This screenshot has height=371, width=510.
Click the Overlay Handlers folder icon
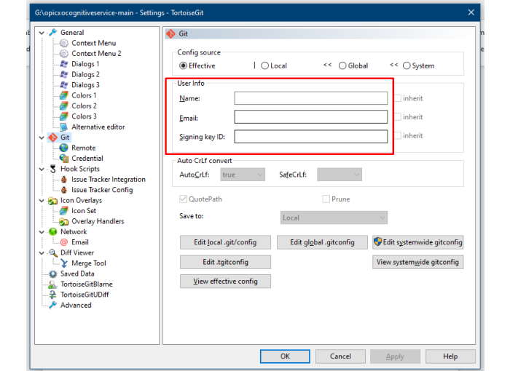[x=64, y=222]
